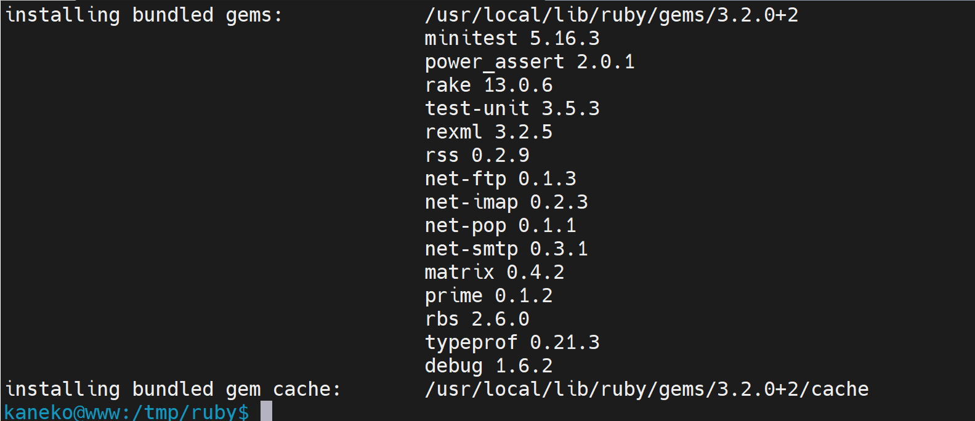The height and width of the screenshot is (421, 975).
Task: Click the kaneko@www:/tmp/ruby$ prompt text
Action: coord(127,411)
